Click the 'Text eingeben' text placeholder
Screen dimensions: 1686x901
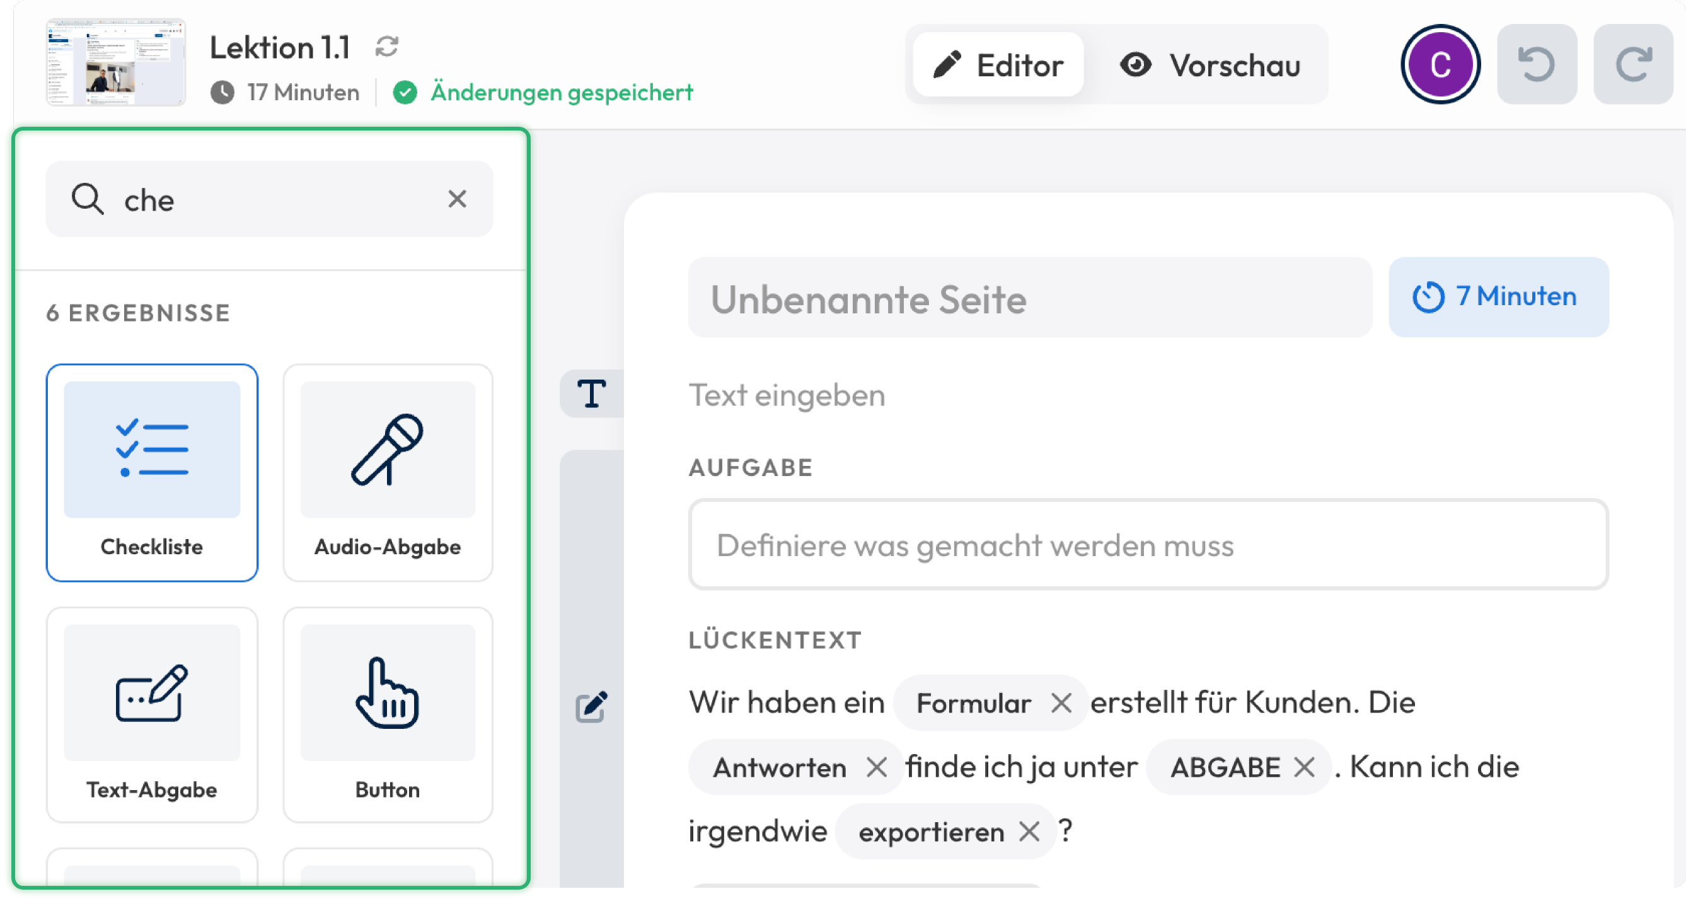point(787,395)
